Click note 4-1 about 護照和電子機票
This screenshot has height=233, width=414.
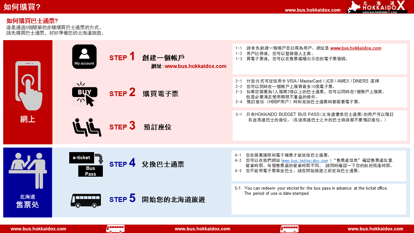(x=283, y=155)
